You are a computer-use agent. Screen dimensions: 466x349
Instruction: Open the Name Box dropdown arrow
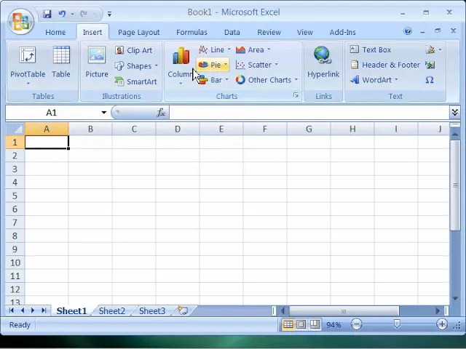[103, 113]
